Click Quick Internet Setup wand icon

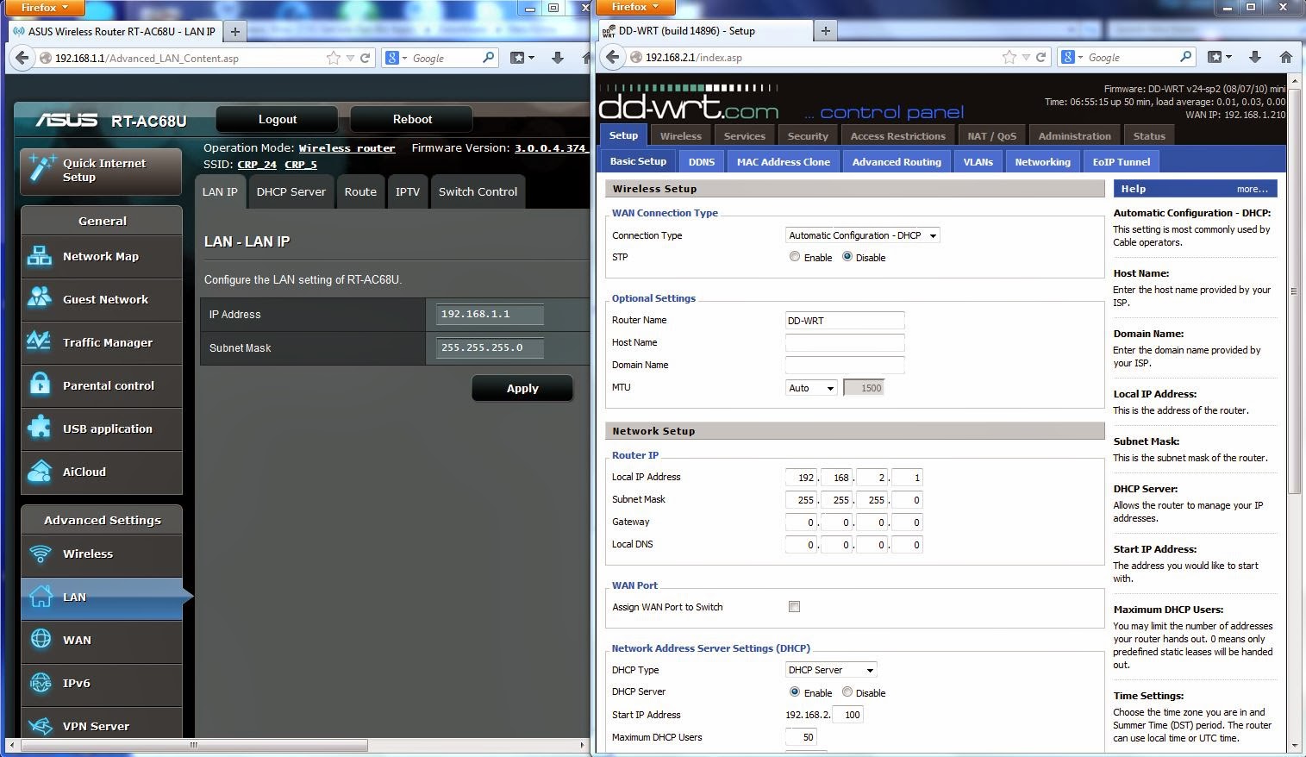tap(41, 169)
